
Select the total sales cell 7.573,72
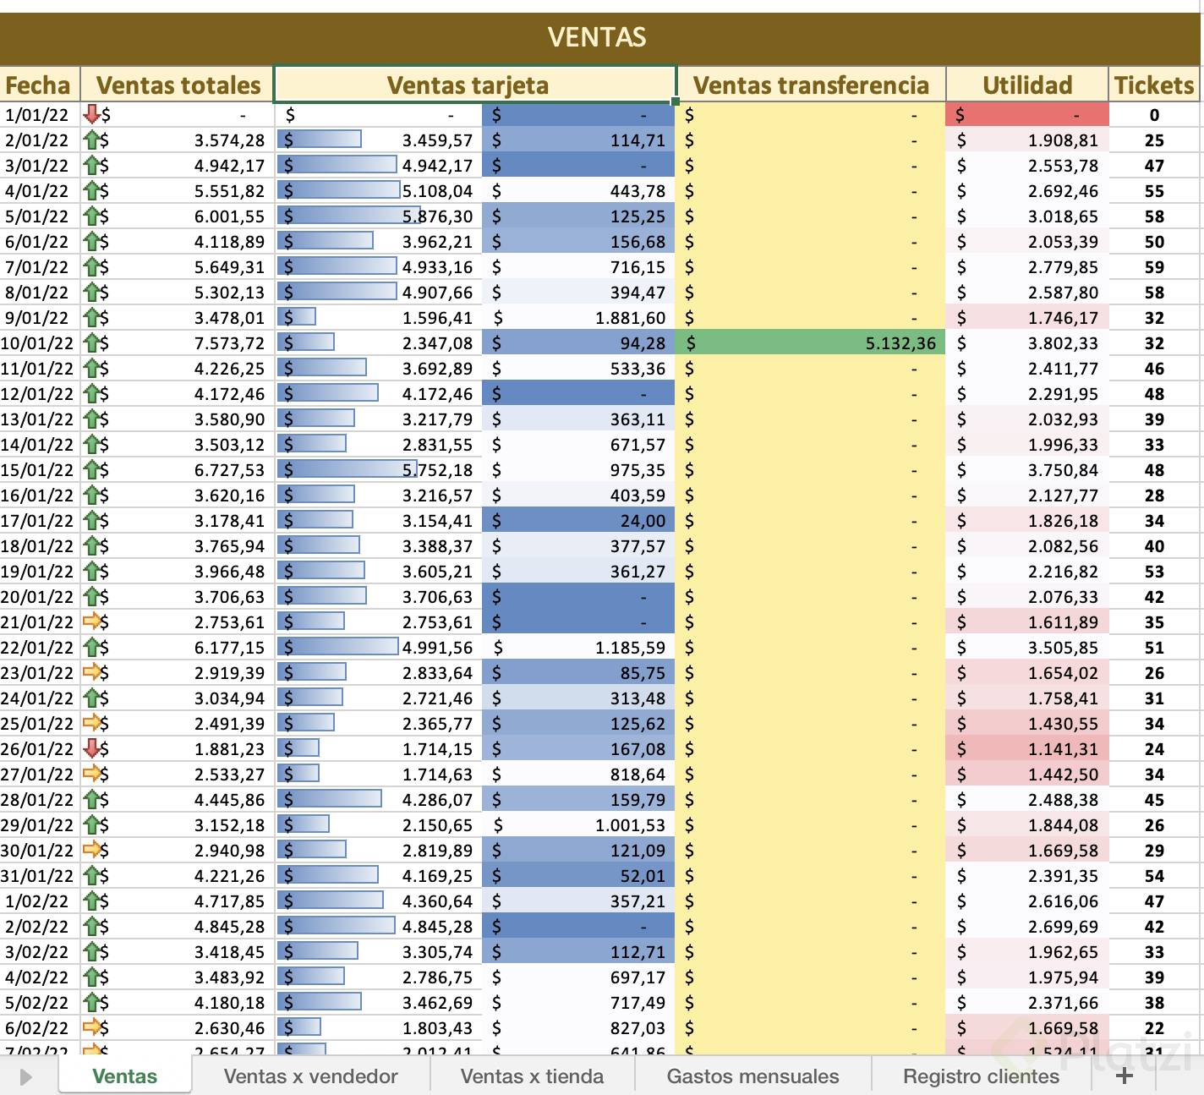(178, 342)
